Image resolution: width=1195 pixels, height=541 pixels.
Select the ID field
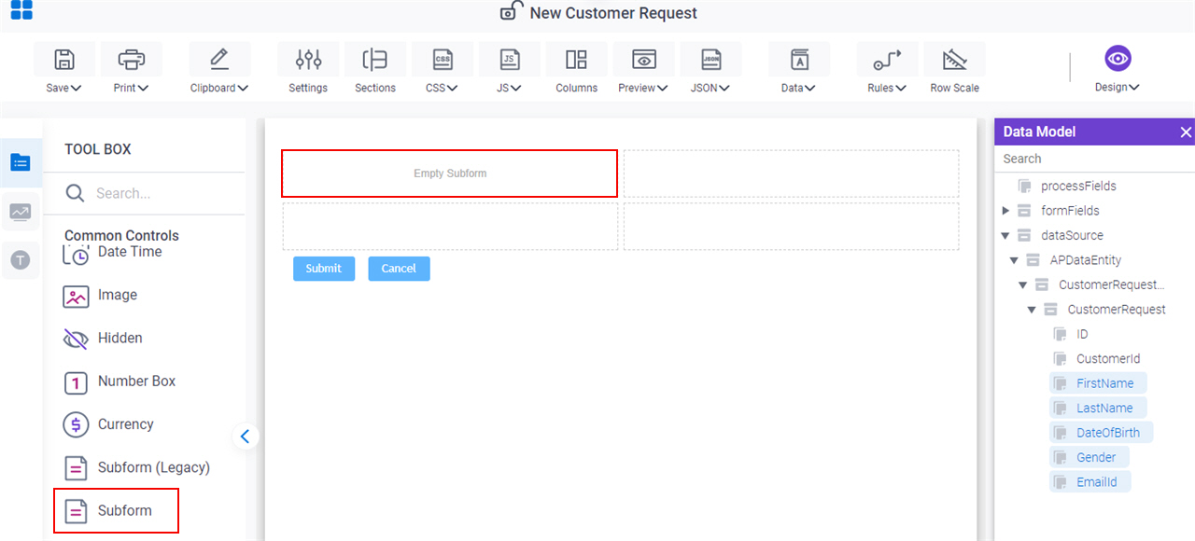pyautogui.click(x=1082, y=334)
